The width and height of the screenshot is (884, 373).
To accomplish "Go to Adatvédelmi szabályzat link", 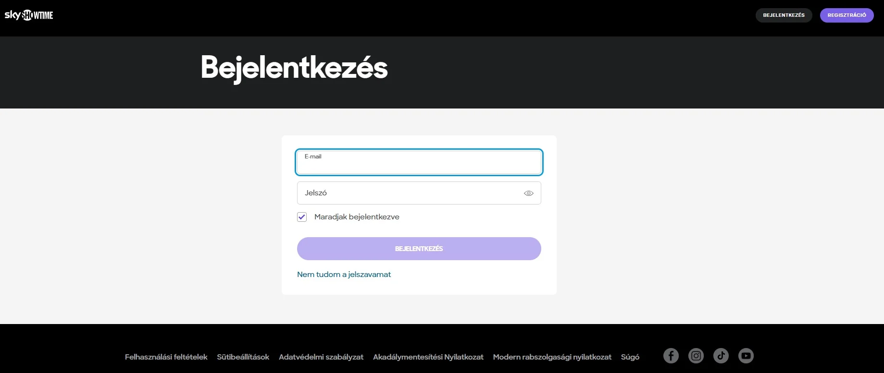I will (x=321, y=357).
